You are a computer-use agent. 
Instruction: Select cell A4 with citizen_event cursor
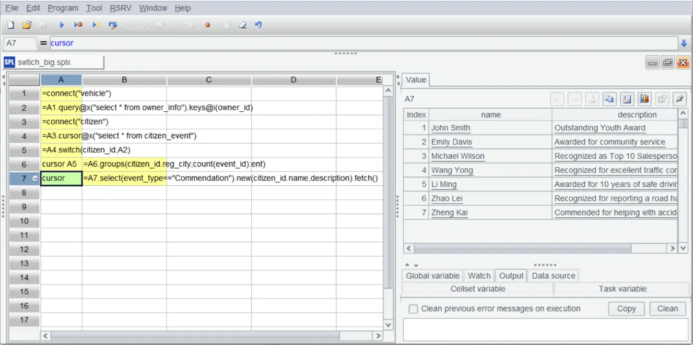(61, 136)
